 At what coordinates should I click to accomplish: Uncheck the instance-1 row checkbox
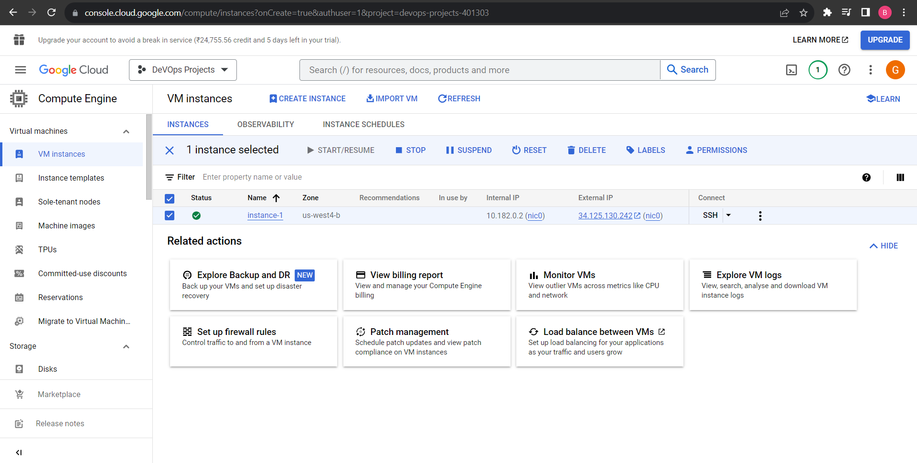[170, 216]
